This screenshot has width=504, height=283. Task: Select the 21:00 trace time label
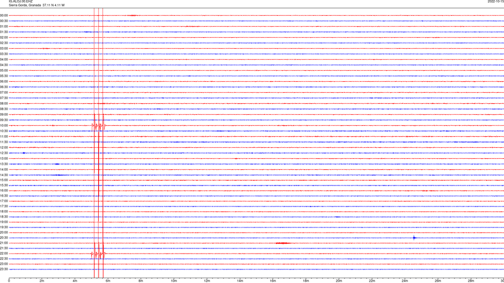[x=4, y=243]
